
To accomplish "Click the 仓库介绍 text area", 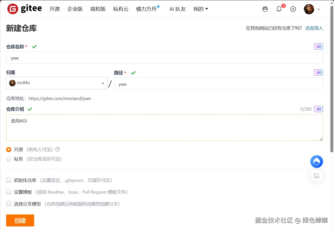I will coord(164,127).
